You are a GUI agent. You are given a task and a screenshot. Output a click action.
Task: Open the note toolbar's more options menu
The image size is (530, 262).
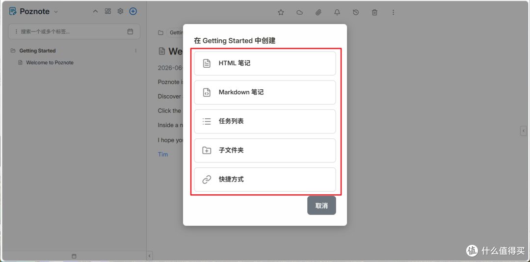pyautogui.click(x=393, y=12)
